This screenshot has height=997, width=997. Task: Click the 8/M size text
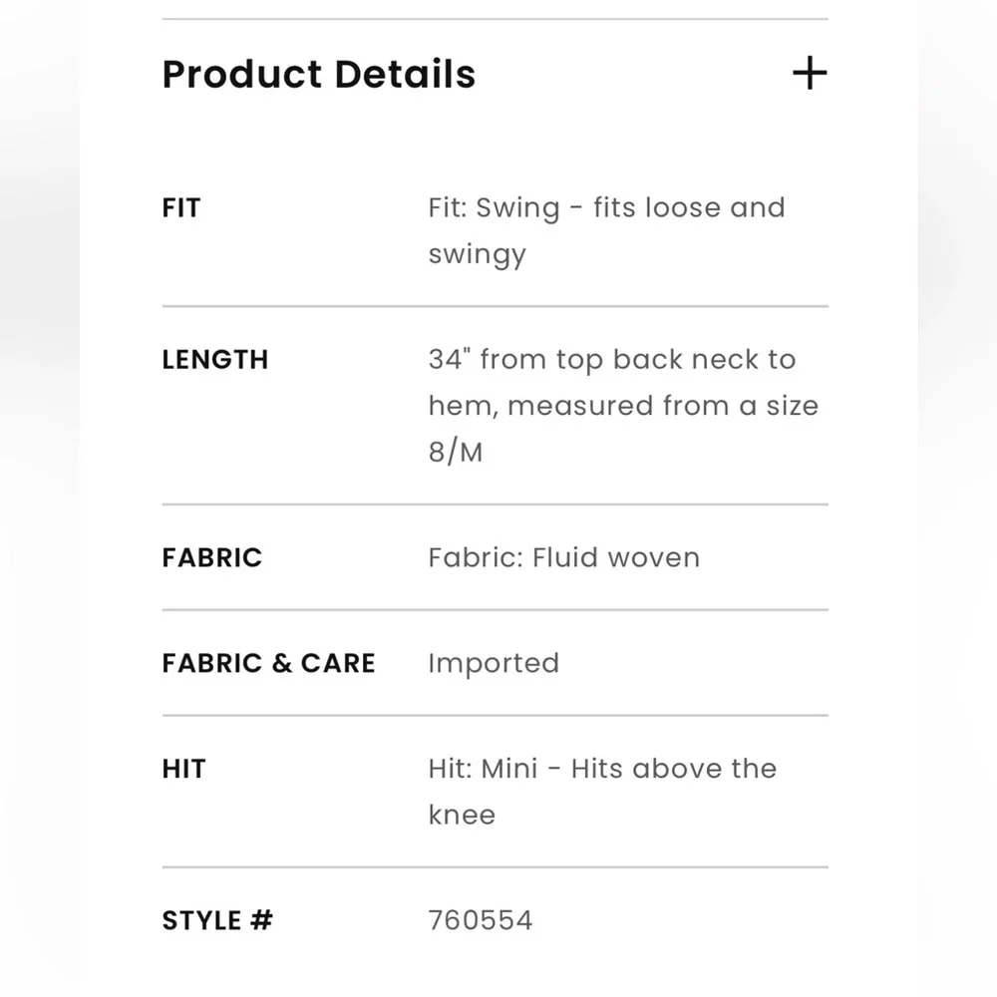tap(456, 452)
